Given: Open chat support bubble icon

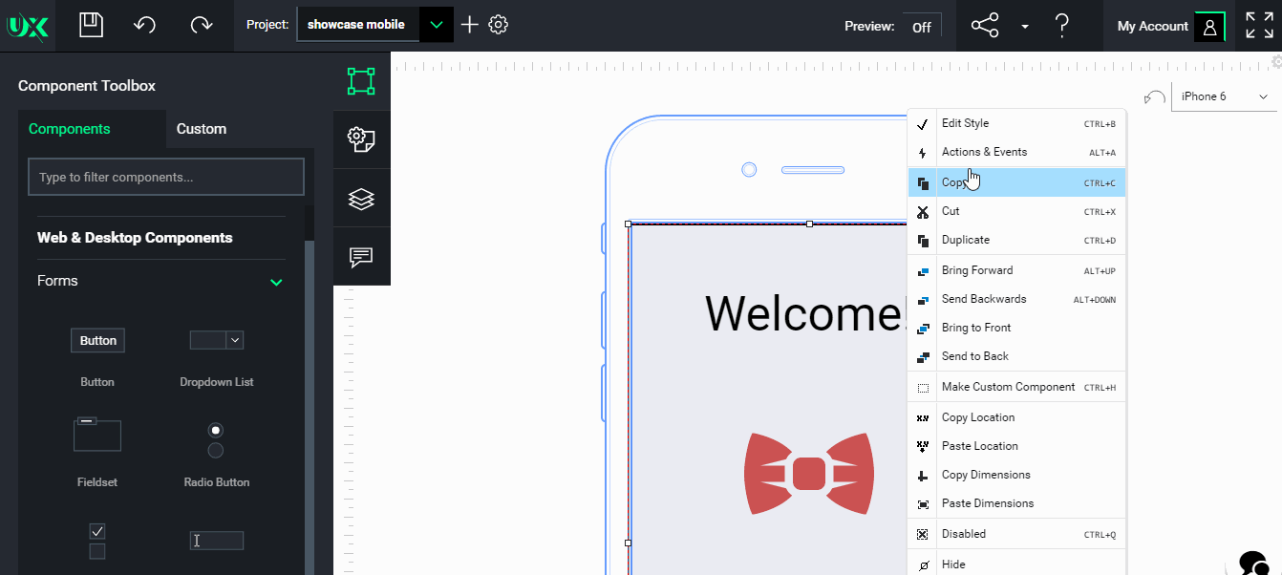Looking at the screenshot, I should coord(1253,564).
